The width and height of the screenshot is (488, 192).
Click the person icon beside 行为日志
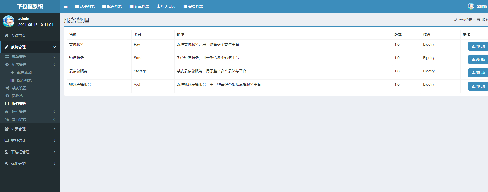pyautogui.click(x=158, y=6)
